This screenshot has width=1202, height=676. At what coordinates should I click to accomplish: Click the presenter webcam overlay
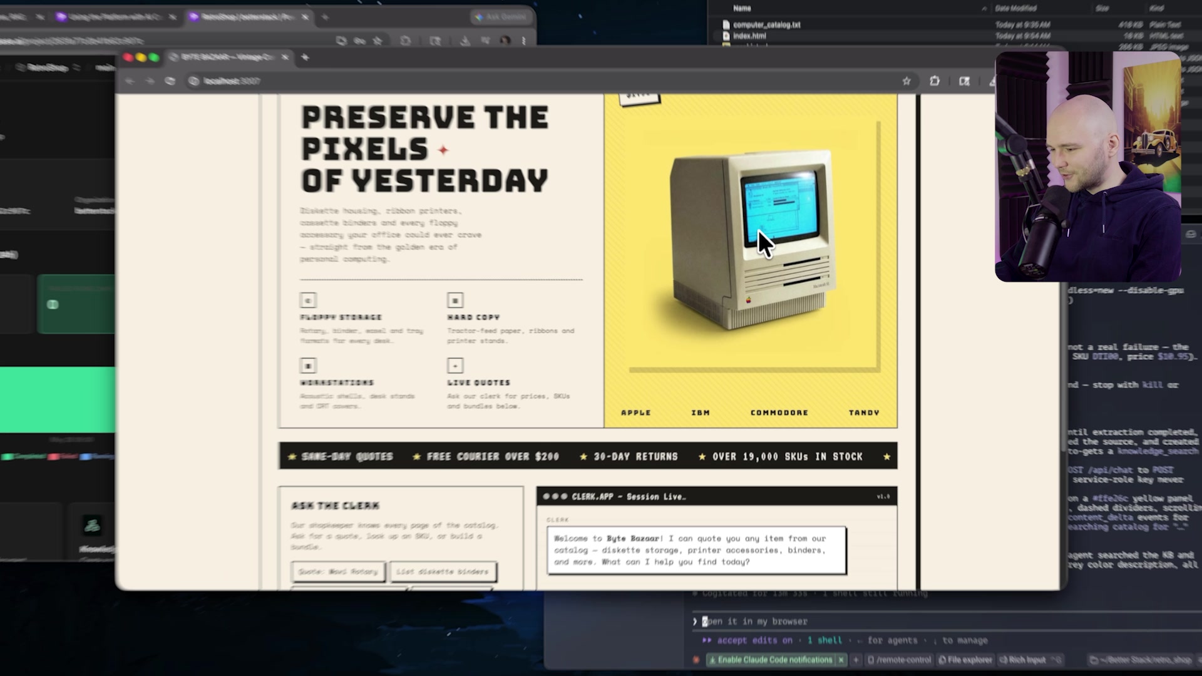coord(1088,166)
